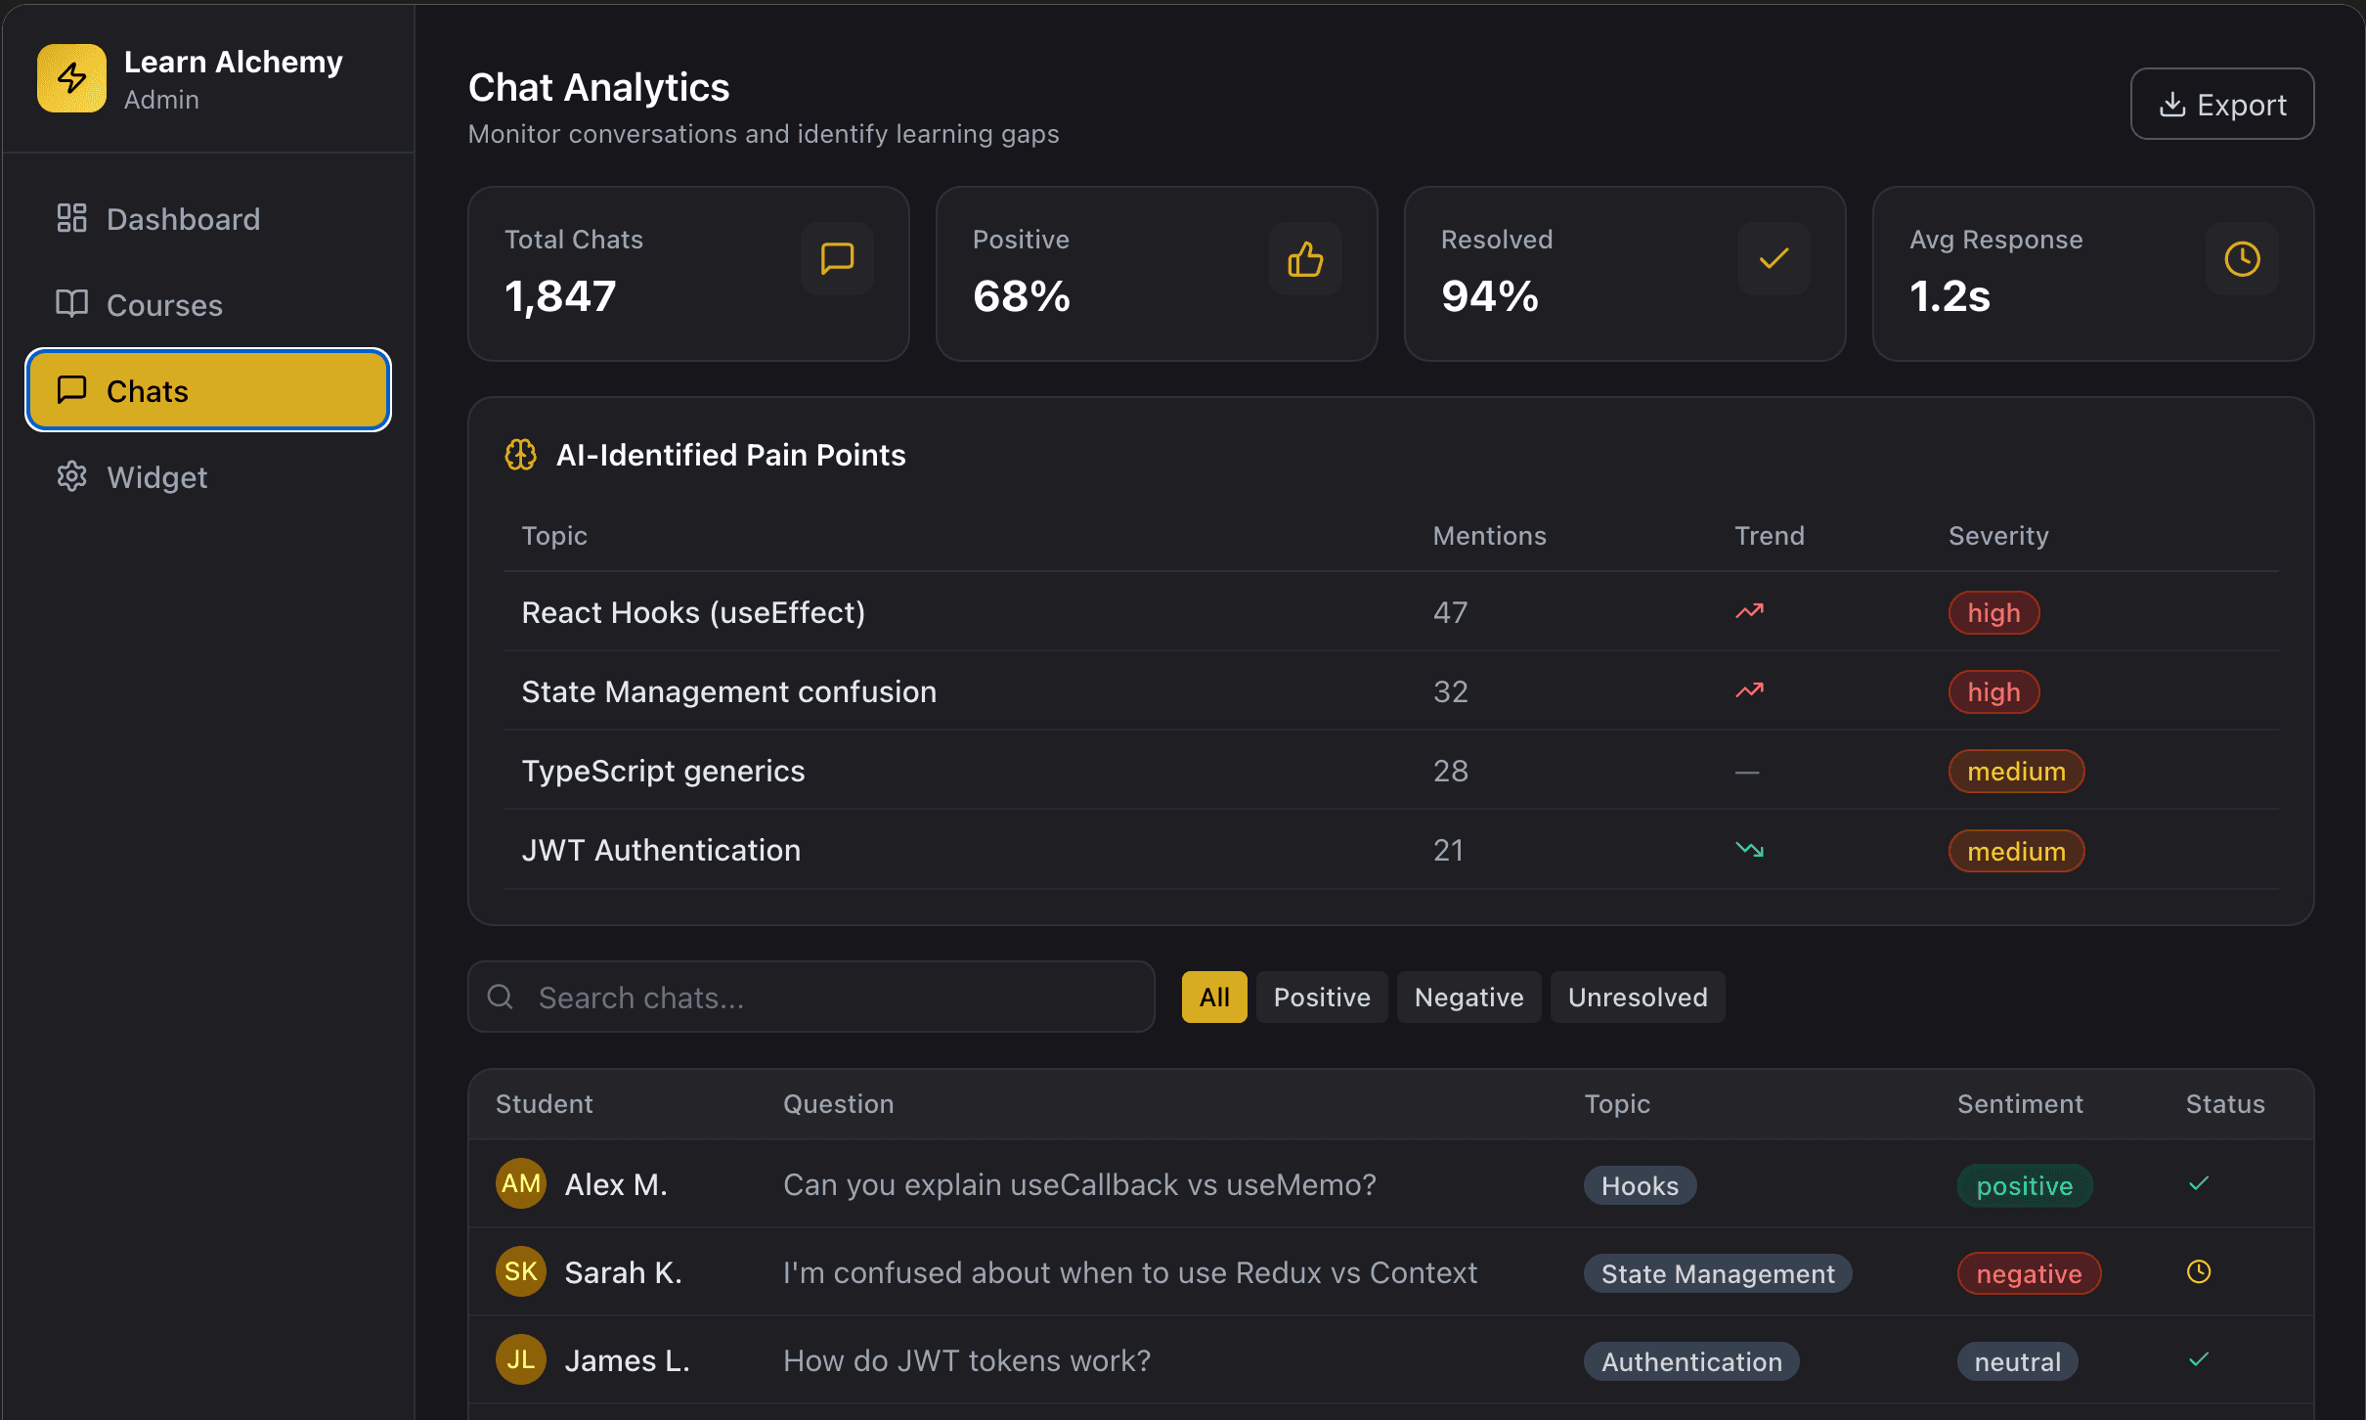
Task: Click the resolved checkmark for Alex M.
Action: click(2199, 1183)
